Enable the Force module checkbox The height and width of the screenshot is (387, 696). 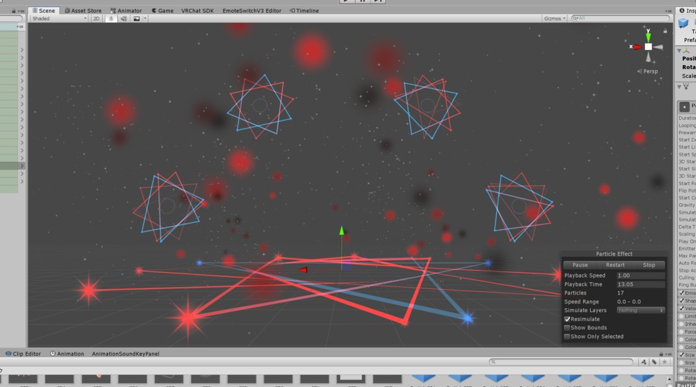681,332
